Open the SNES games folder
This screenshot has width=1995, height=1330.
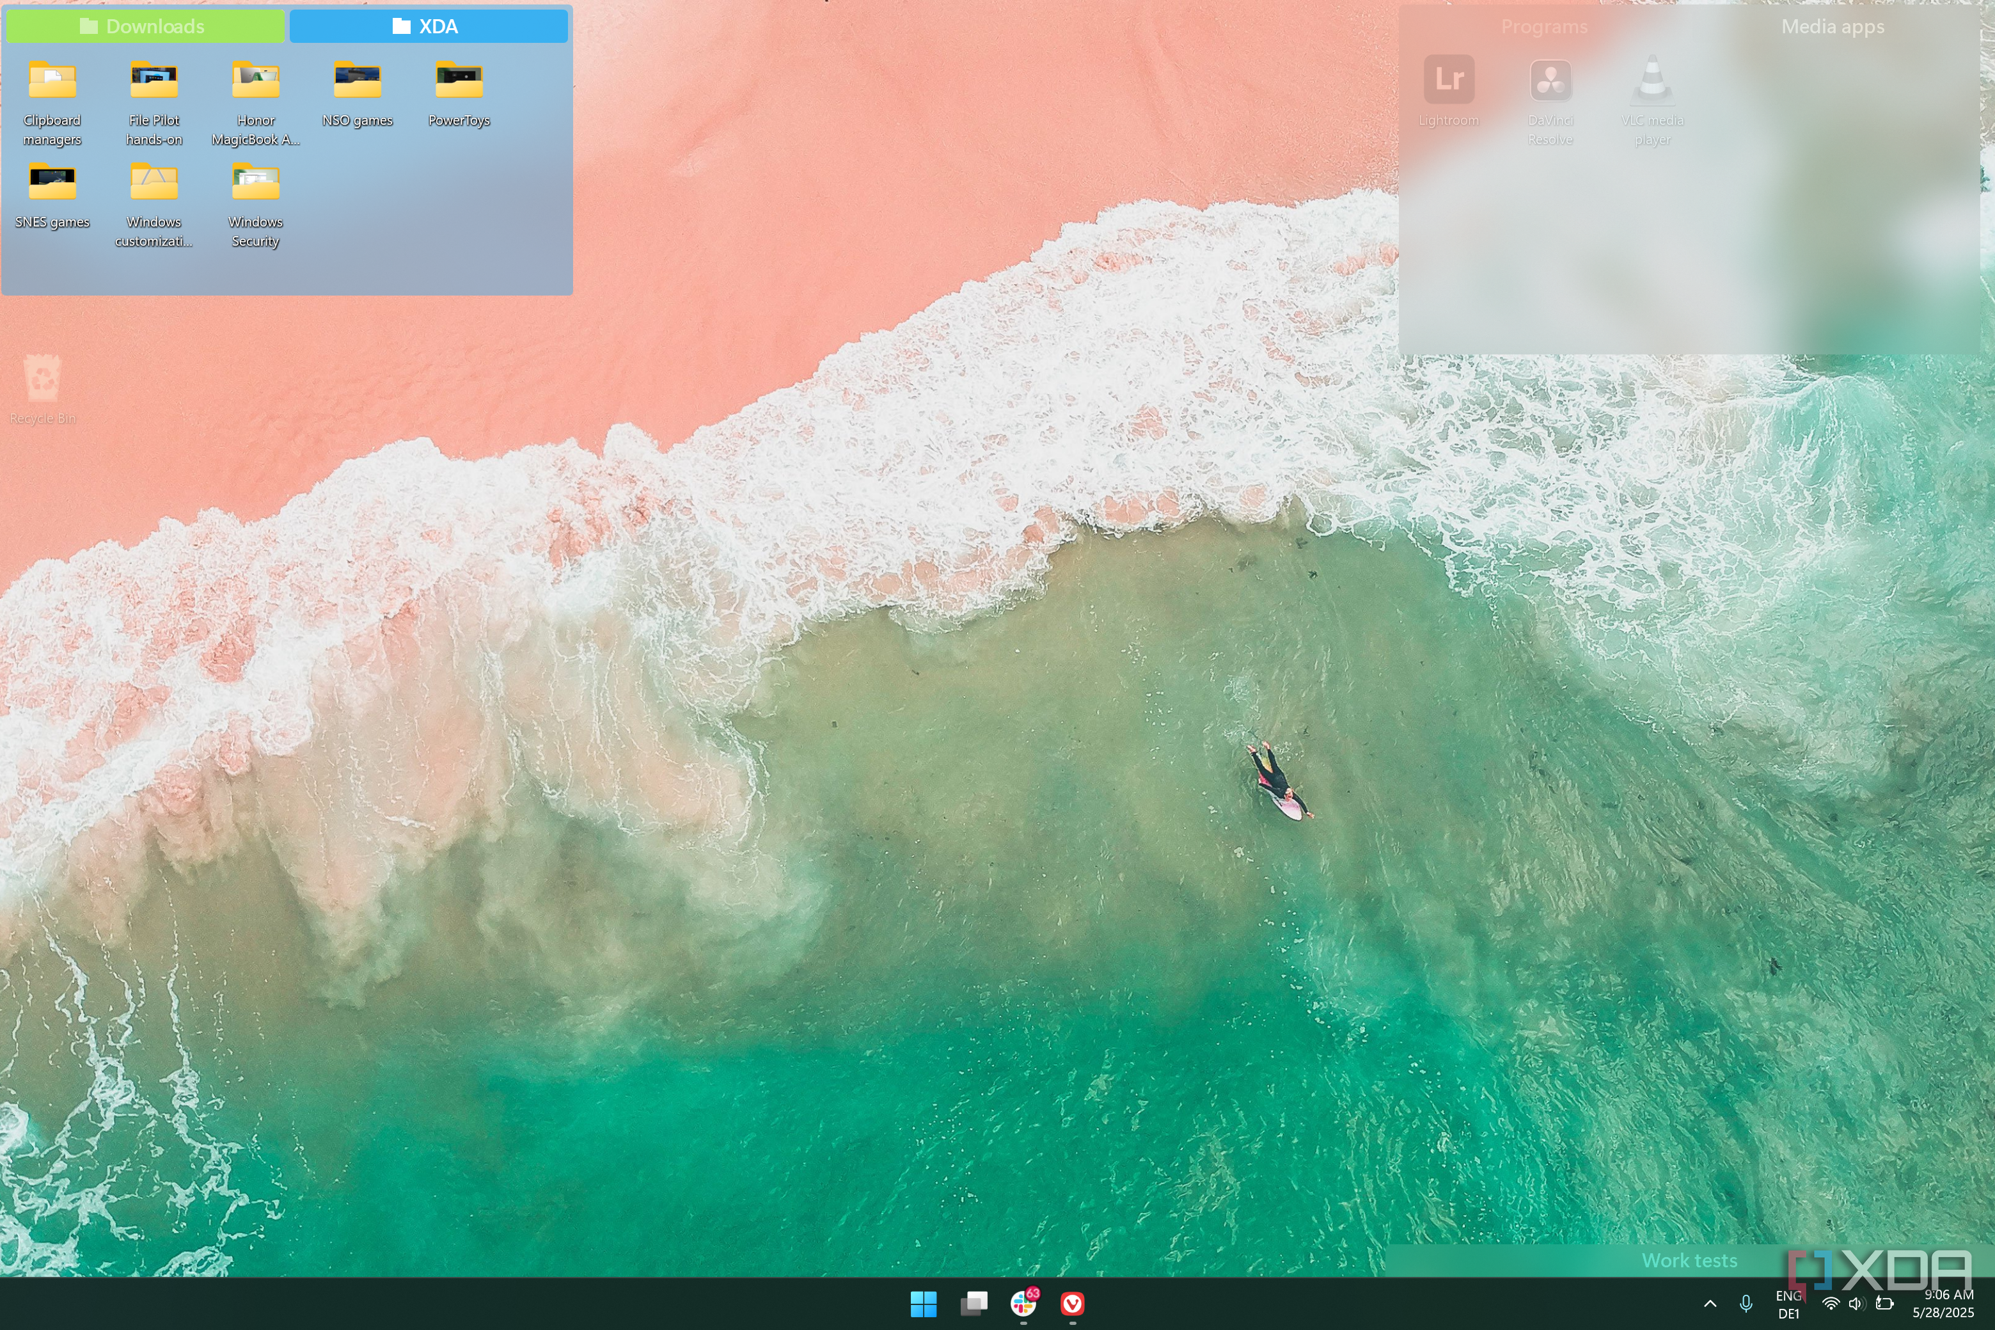click(52, 196)
